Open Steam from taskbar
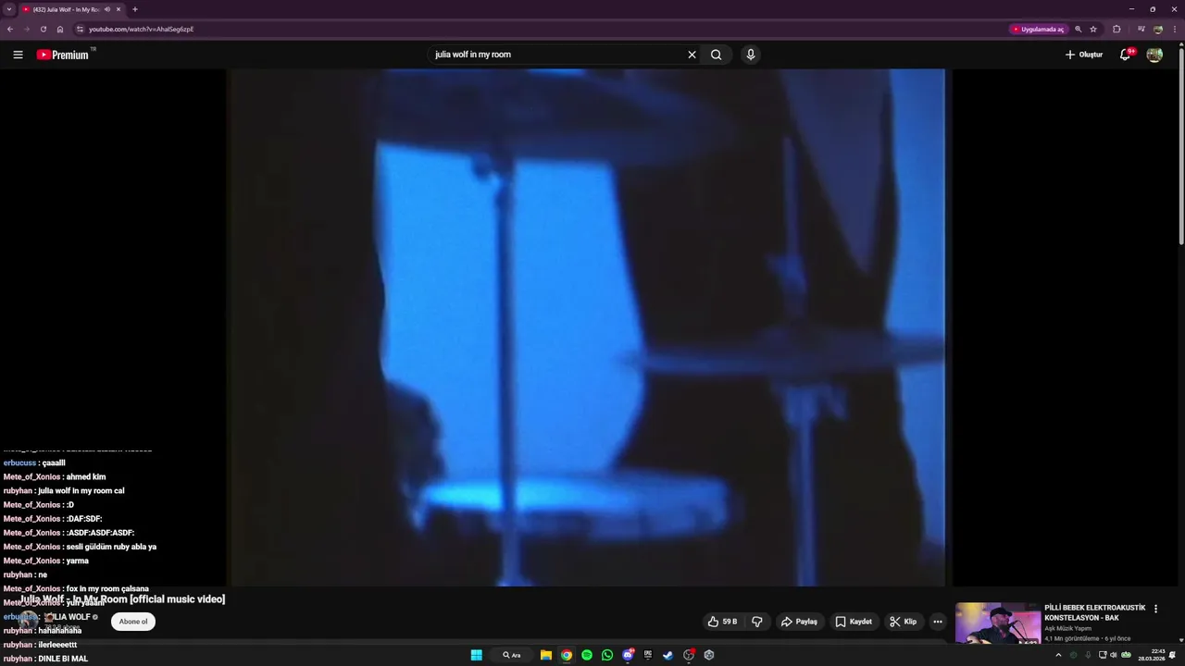1185x666 pixels. [668, 655]
